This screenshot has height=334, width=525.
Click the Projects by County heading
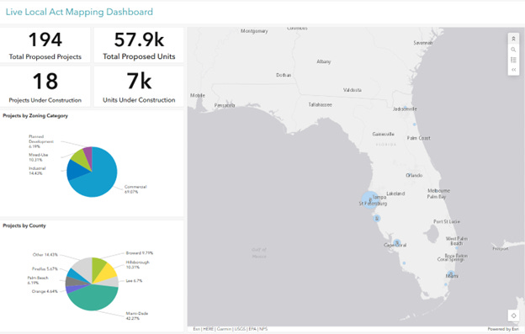tap(24, 225)
